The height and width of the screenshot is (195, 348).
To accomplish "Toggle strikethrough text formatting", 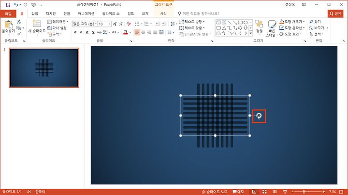I will tap(99, 32).
